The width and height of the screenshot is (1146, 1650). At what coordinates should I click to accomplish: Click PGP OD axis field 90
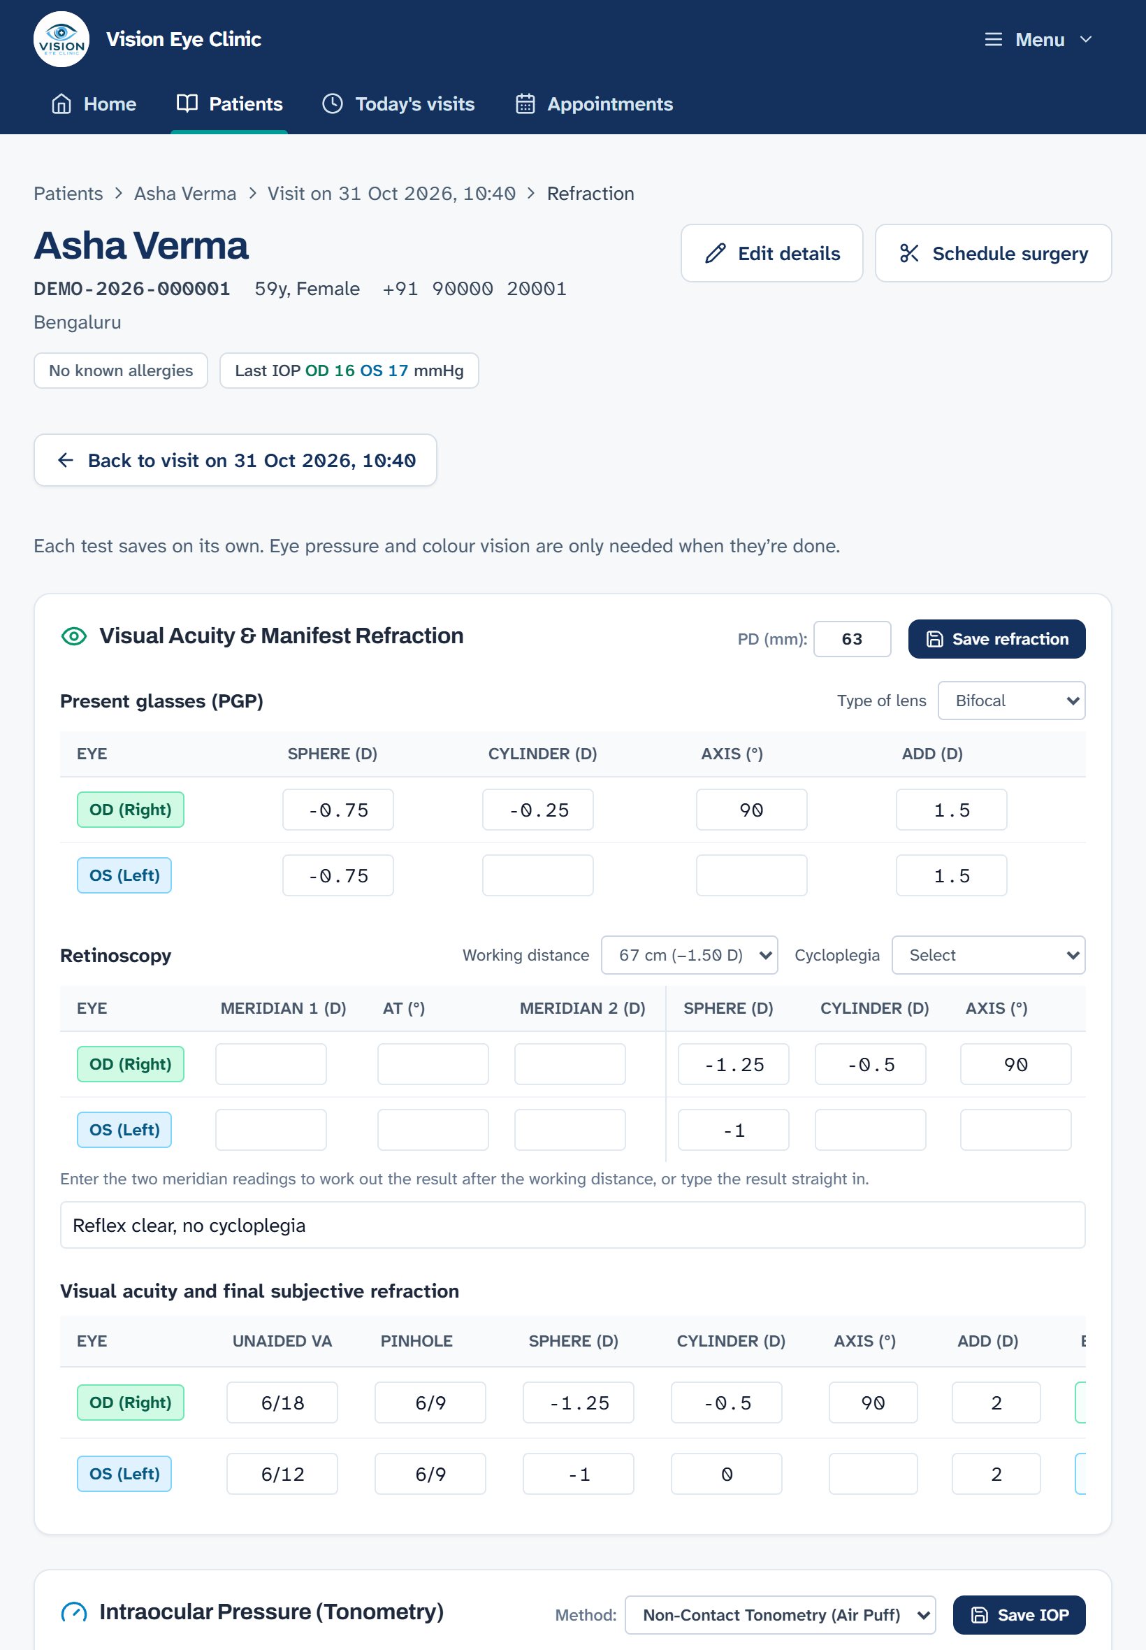[x=751, y=810]
